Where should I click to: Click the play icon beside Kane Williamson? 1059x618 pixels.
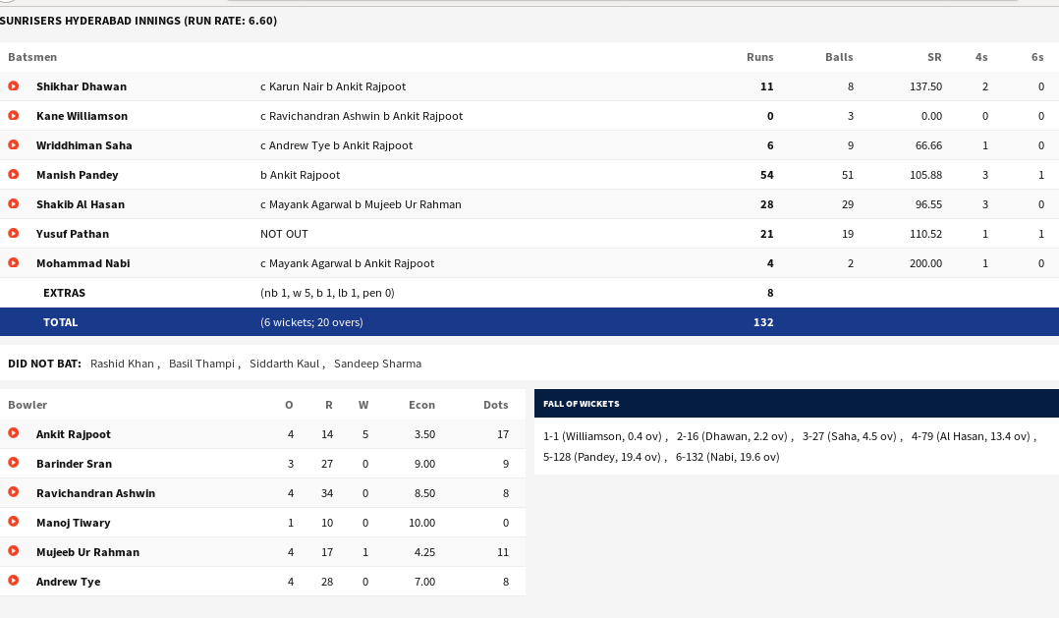pyautogui.click(x=14, y=116)
